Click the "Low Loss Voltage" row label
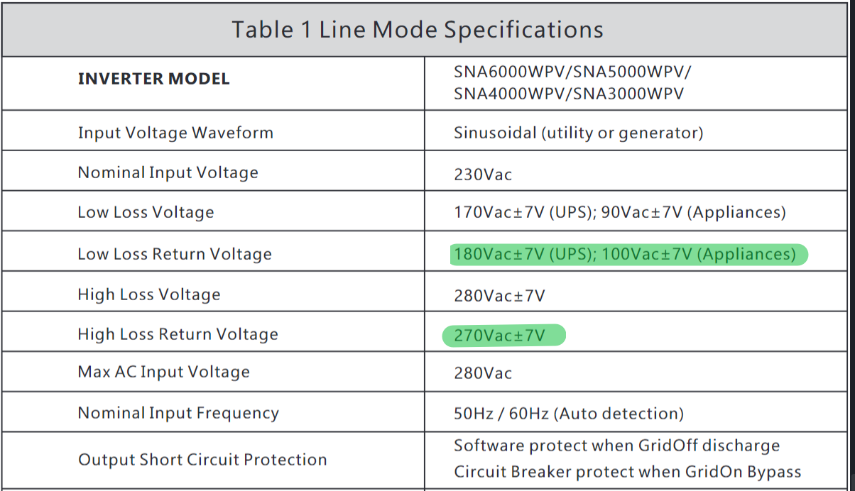 [146, 212]
